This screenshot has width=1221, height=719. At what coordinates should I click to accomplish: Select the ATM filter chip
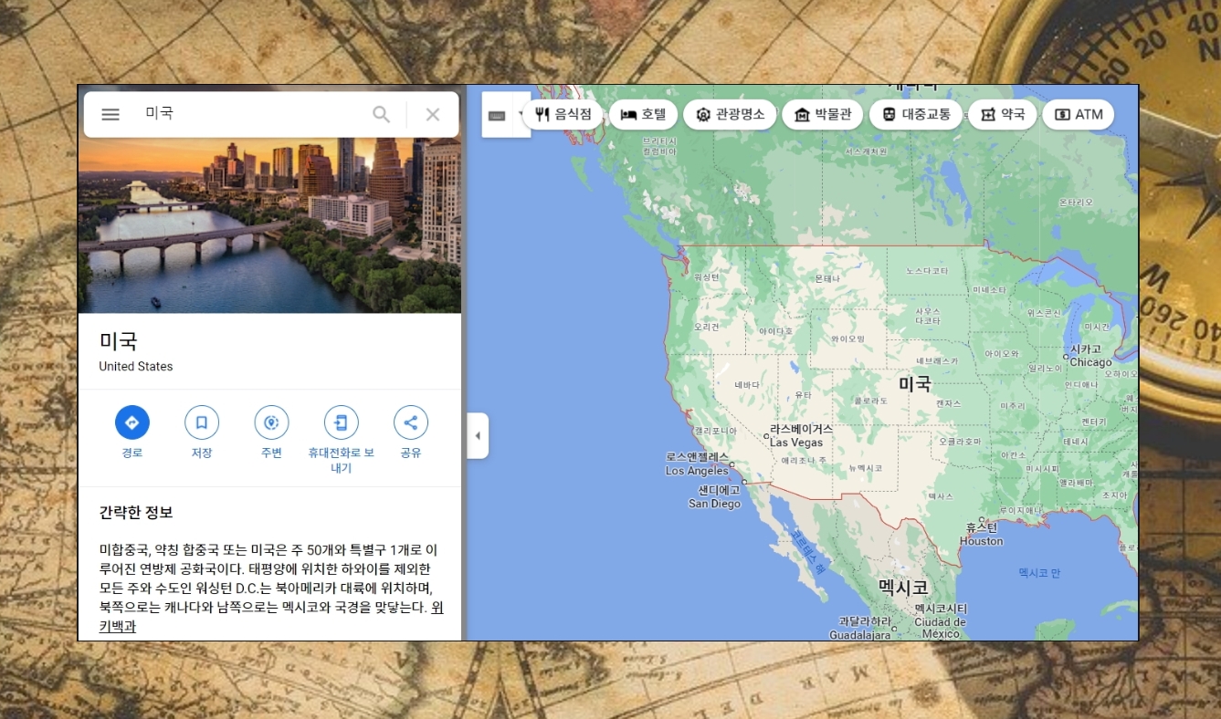(x=1079, y=114)
